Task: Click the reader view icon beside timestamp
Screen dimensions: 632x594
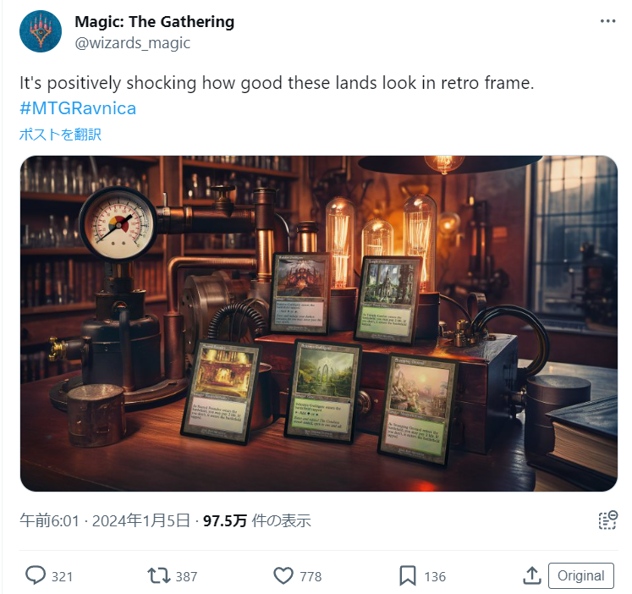Action: 607,520
